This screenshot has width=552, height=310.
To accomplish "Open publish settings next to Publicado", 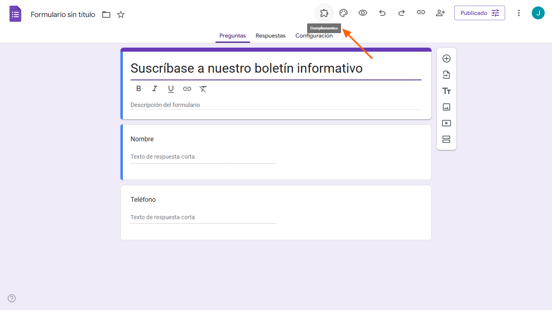I will tap(495, 13).
